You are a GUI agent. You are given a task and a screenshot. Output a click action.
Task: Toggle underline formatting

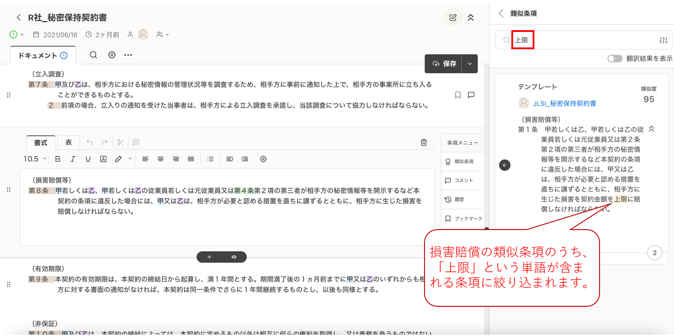[x=88, y=159]
